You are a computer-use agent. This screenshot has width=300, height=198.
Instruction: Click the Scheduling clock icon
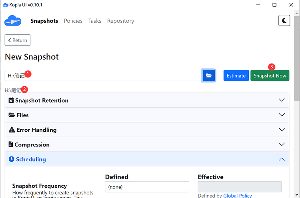click(11, 159)
